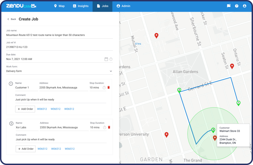Click Add Order for Customer 1
This screenshot has height=165, width=253.
25,109
